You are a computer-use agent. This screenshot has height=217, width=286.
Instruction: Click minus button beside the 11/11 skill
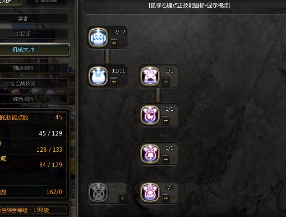tap(114, 82)
